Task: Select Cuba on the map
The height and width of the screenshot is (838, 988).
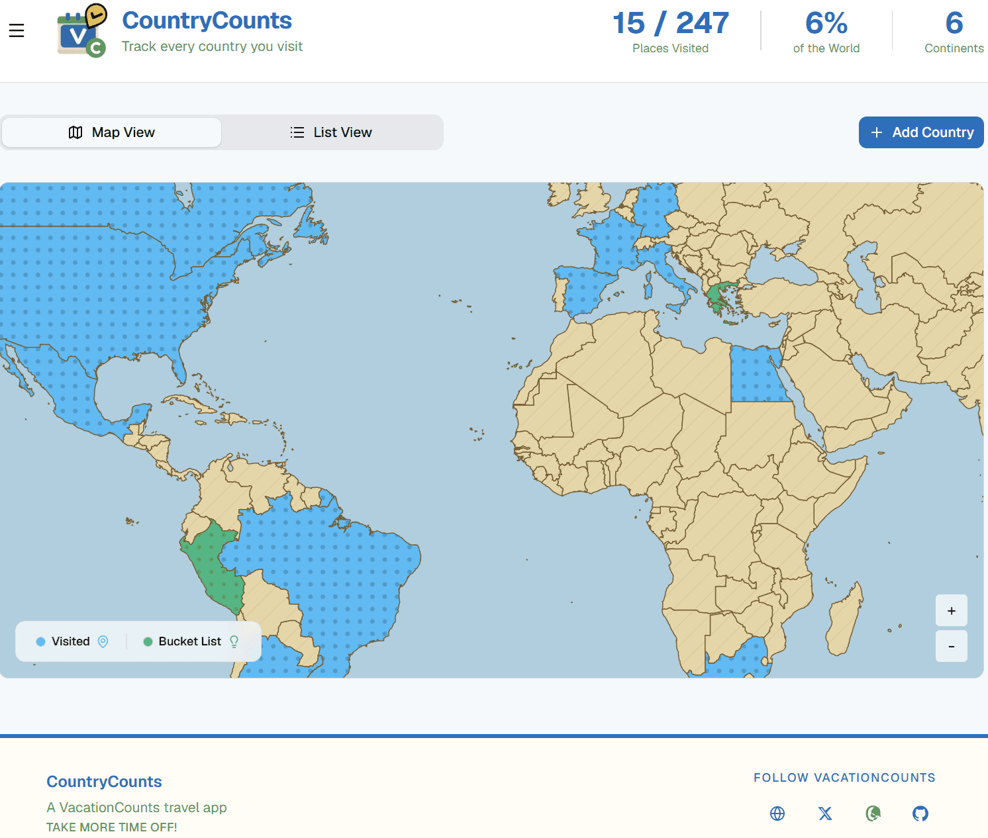Action: [189, 403]
